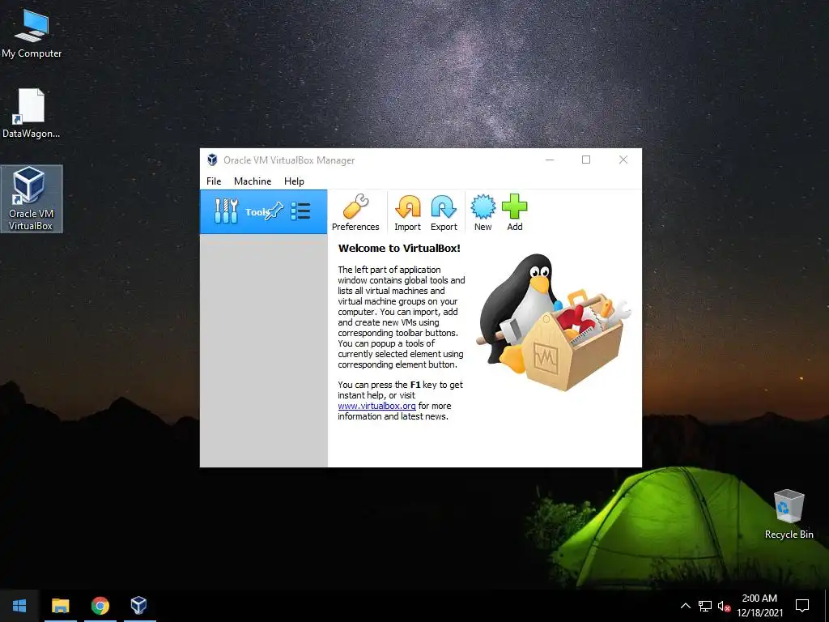This screenshot has width=829, height=622.
Task: Click the green Add machine icon
Action: coord(514,213)
